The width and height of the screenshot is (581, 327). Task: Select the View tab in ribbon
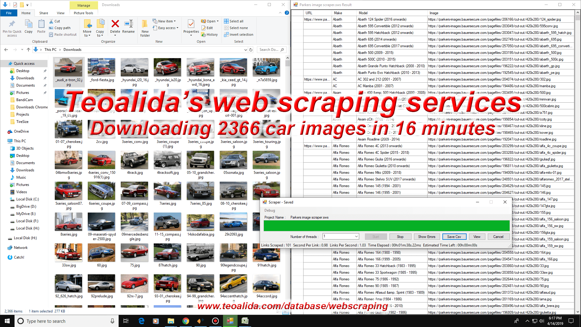(x=60, y=13)
